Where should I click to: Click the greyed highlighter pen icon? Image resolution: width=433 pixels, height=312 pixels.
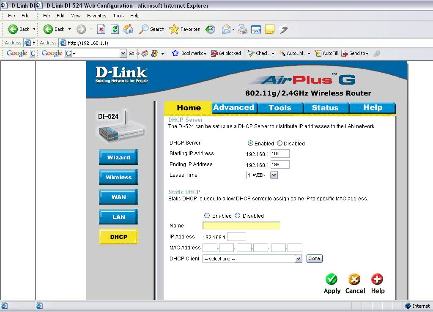[x=377, y=53]
